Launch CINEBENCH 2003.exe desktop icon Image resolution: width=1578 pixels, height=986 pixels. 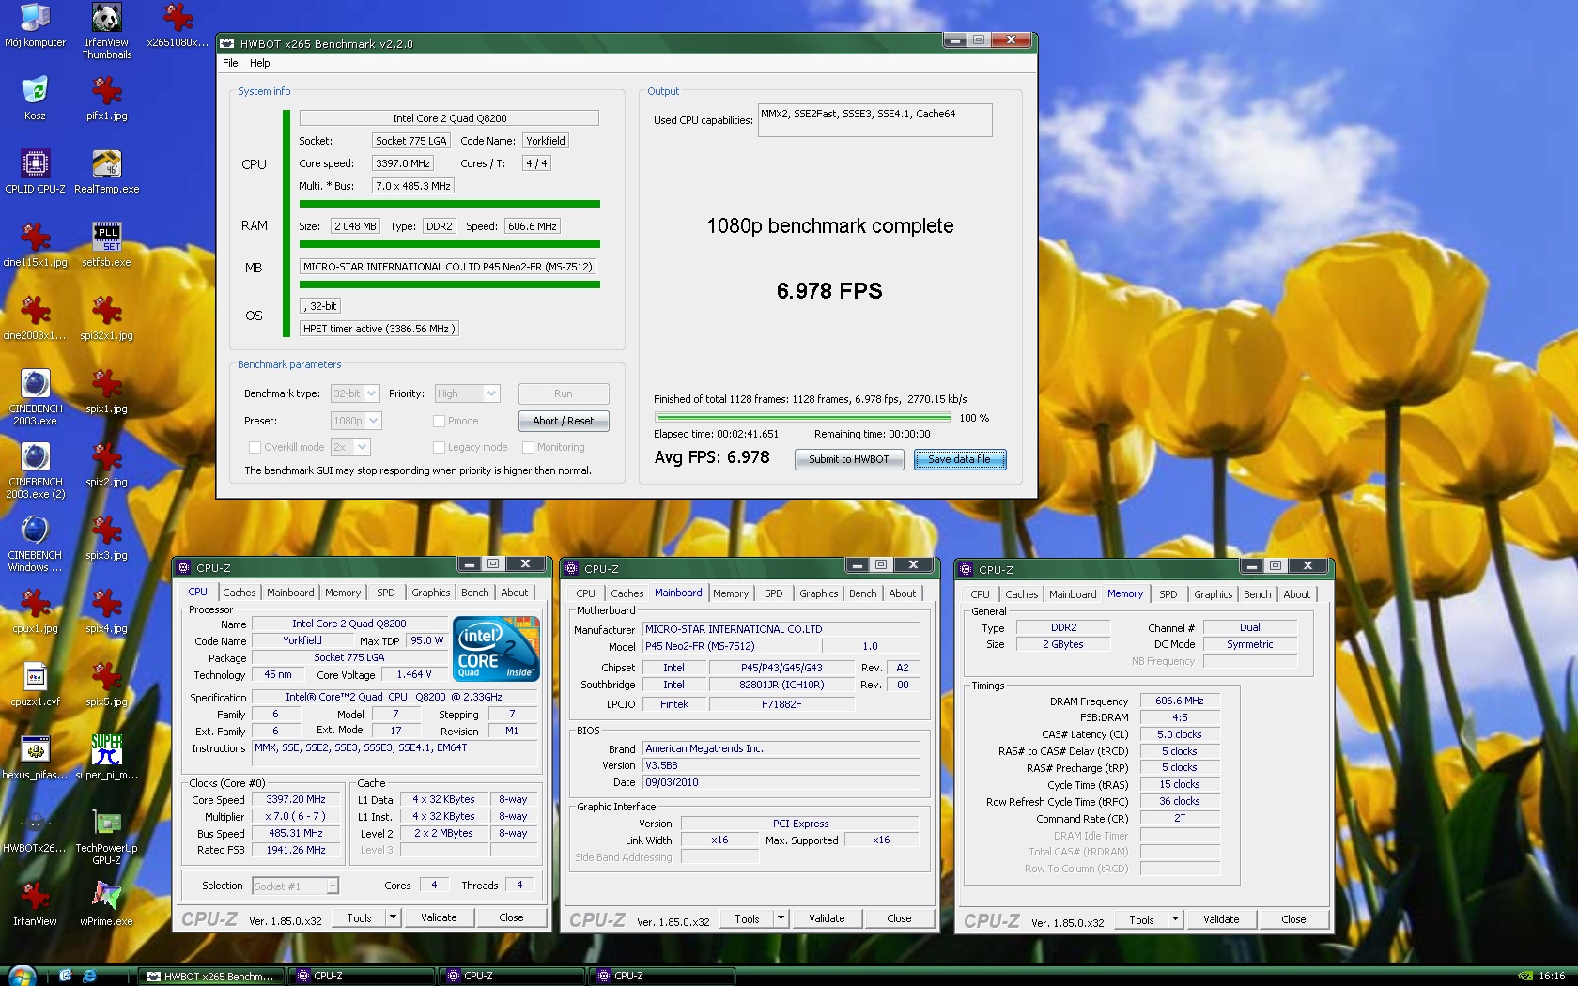point(35,397)
